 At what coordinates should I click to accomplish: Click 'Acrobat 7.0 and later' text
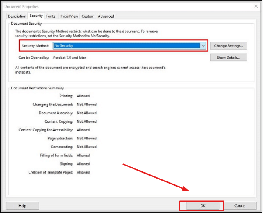[70, 58]
